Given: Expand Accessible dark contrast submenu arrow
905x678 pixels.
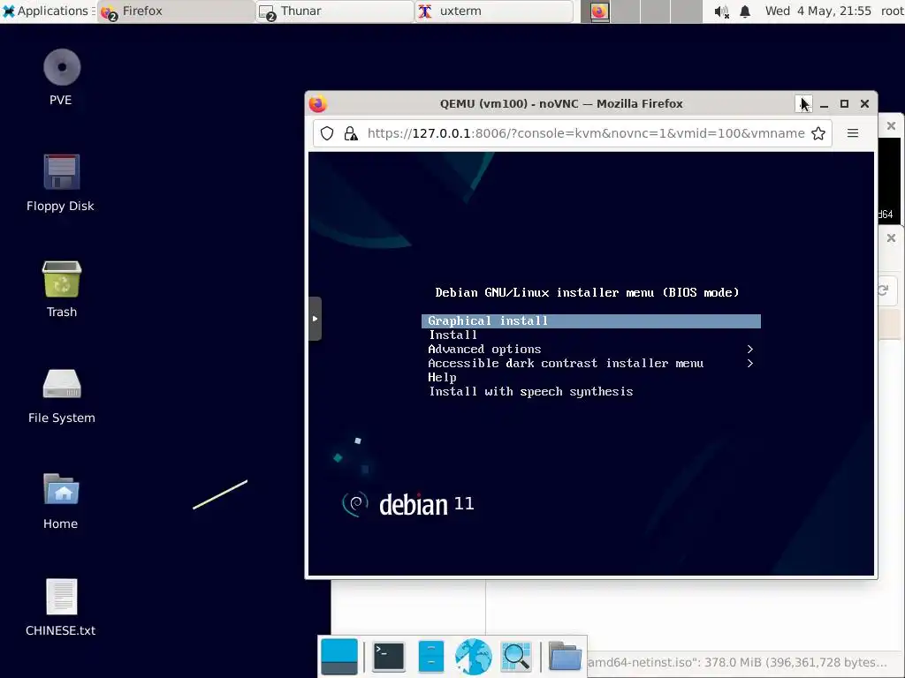Looking at the screenshot, I should pos(749,363).
